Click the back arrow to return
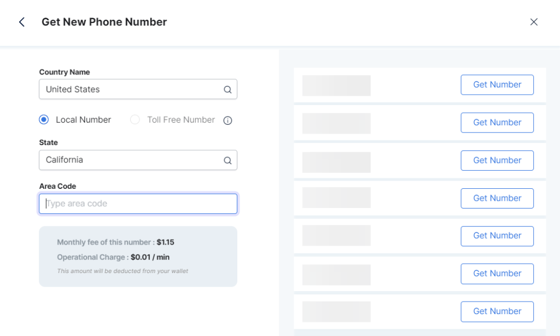 click(21, 22)
